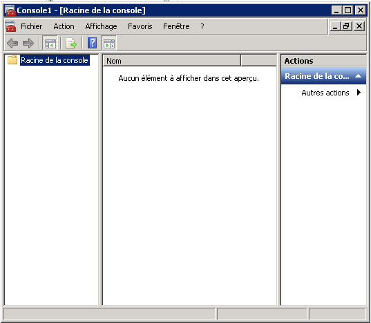The width and height of the screenshot is (371, 323).
Task: Restore the inner child window
Action: pyautogui.click(x=346, y=26)
